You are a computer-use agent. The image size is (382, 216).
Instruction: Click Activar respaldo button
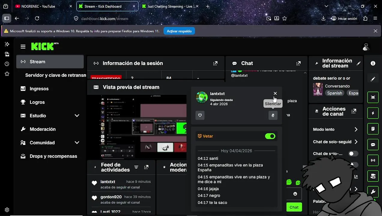[x=179, y=31]
